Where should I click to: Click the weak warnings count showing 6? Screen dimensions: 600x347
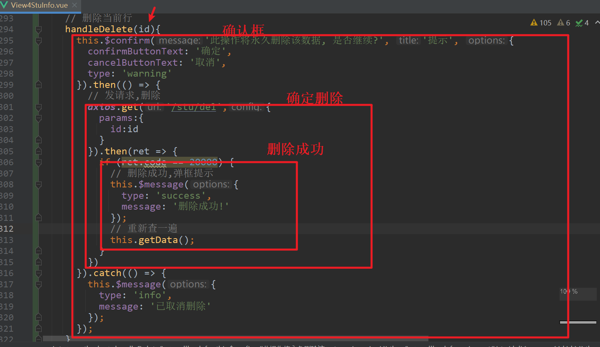coord(564,23)
